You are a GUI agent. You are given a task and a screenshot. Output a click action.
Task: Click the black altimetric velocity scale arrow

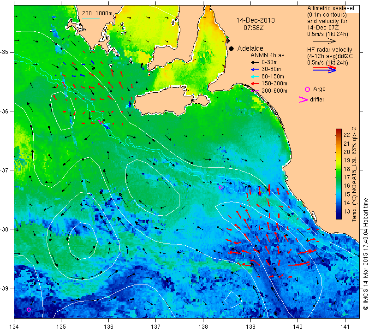pyautogui.click(x=324, y=41)
